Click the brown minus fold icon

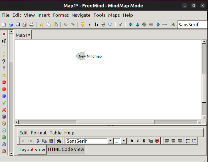[x=151, y=25]
